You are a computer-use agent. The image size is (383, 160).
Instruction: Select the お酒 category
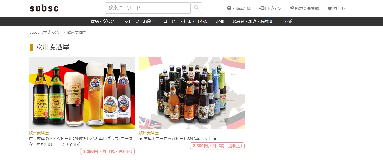click(220, 21)
